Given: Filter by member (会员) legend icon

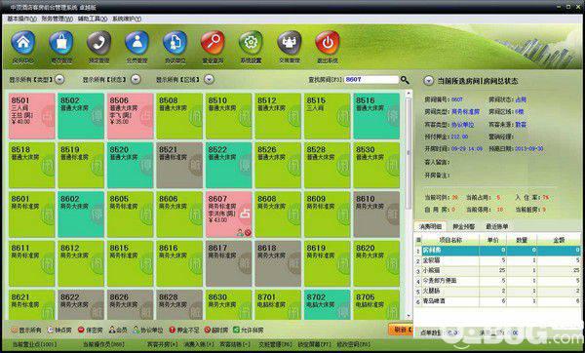Looking at the screenshot, I should pyautogui.click(x=112, y=330).
